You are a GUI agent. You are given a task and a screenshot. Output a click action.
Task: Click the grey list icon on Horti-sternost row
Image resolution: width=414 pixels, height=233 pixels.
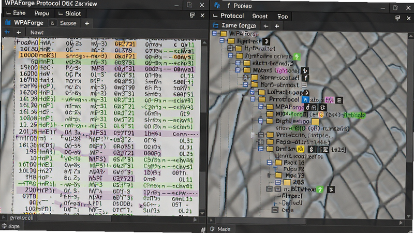click(304, 85)
